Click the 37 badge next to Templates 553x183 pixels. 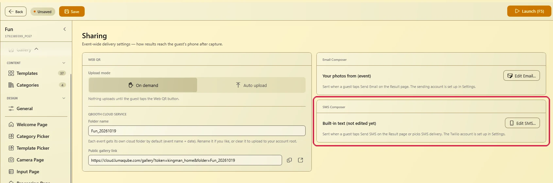[62, 73]
